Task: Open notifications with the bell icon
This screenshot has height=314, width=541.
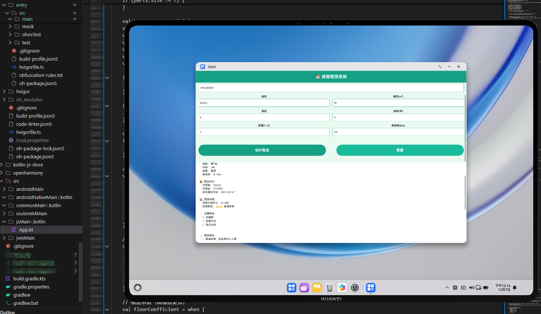Action: [515, 287]
